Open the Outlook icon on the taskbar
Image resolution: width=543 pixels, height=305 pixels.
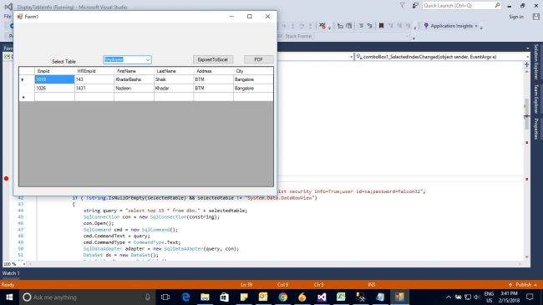(263, 297)
